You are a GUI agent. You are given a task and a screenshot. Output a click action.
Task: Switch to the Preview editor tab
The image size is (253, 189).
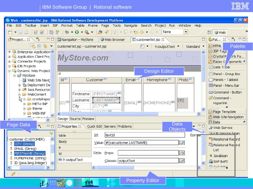pos(88,119)
